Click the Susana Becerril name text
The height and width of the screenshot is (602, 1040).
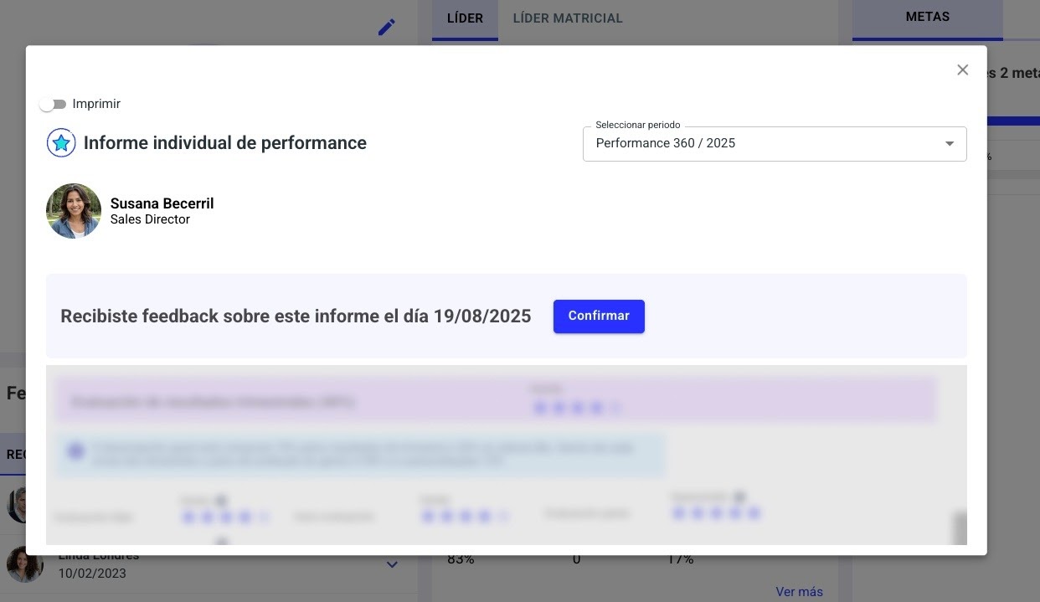pyautogui.click(x=162, y=203)
